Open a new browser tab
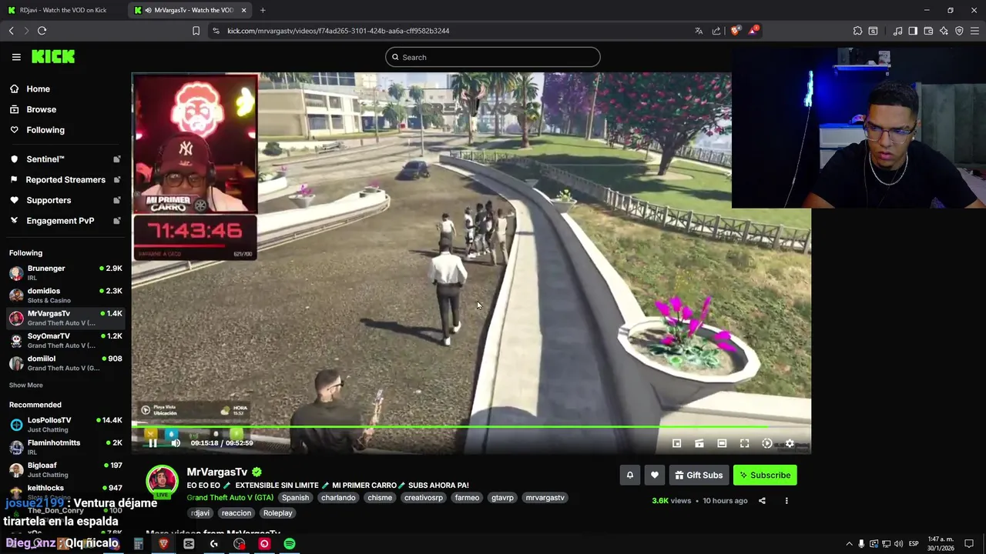The image size is (986, 554). tap(263, 10)
